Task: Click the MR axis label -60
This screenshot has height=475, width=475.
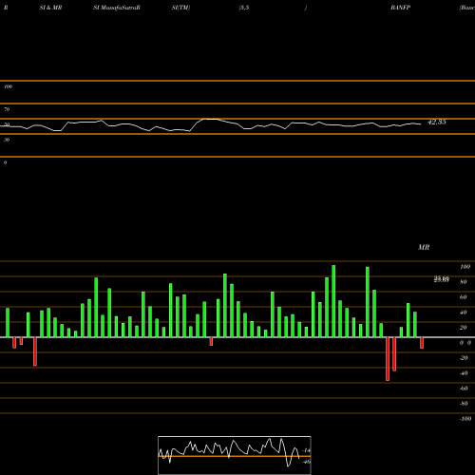Action: [x=464, y=389]
